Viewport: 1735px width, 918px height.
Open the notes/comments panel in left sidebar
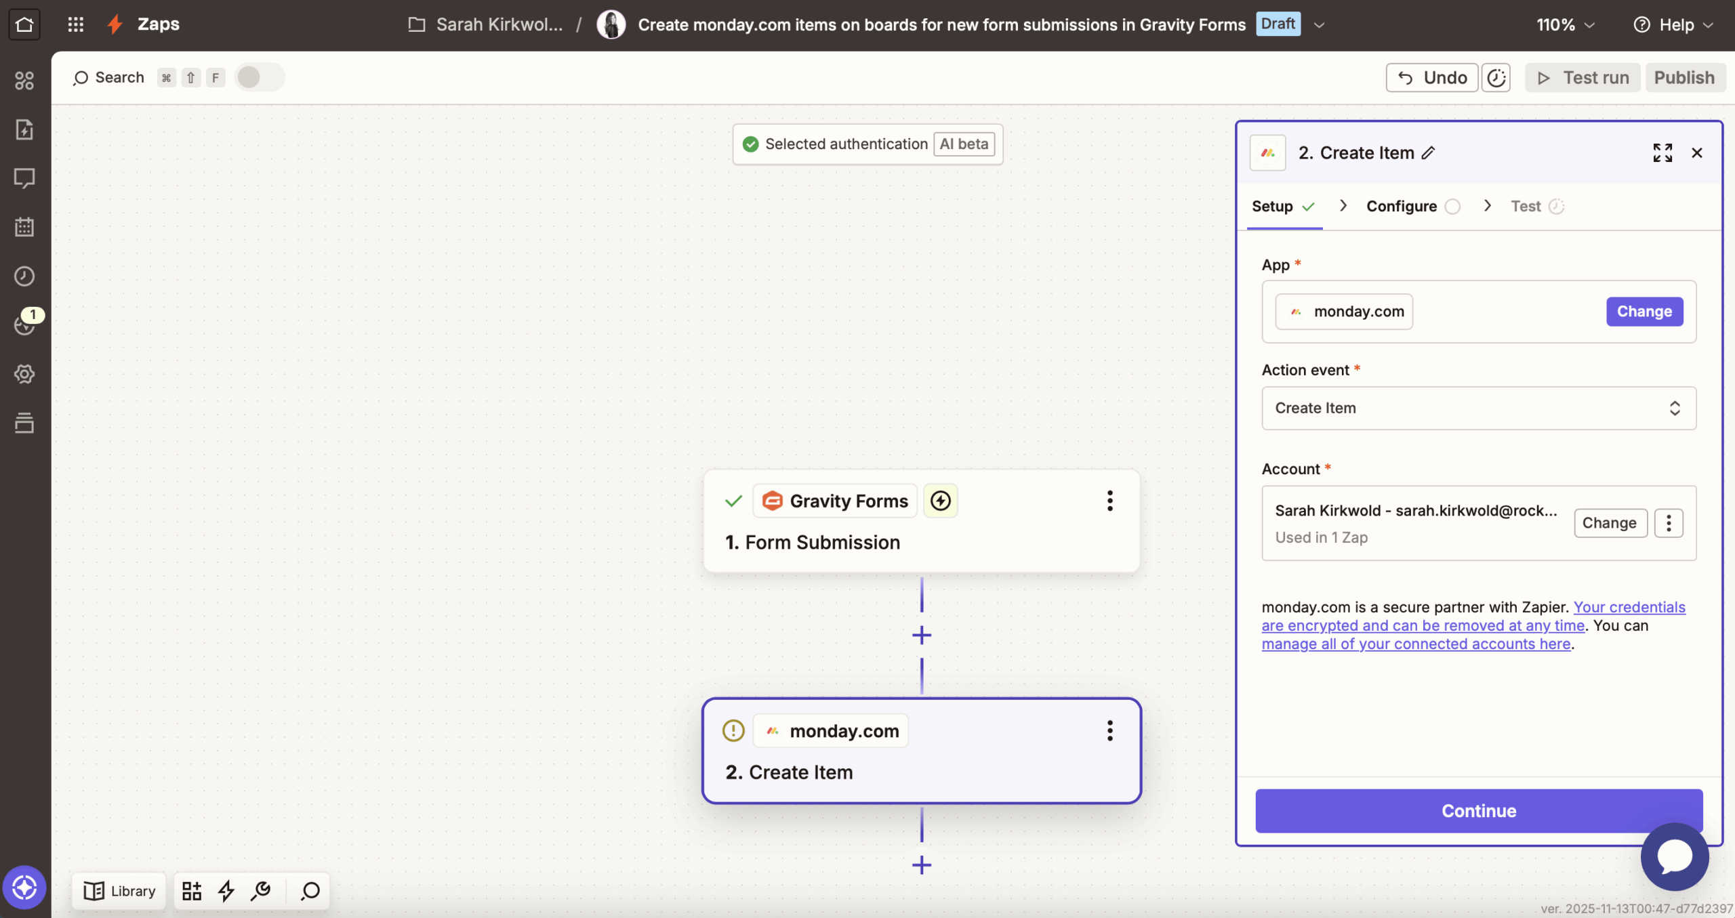25,178
